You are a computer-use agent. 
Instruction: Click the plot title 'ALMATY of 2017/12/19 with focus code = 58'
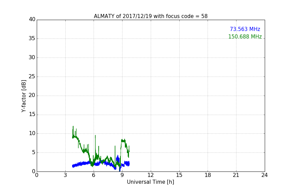tap(150, 16)
